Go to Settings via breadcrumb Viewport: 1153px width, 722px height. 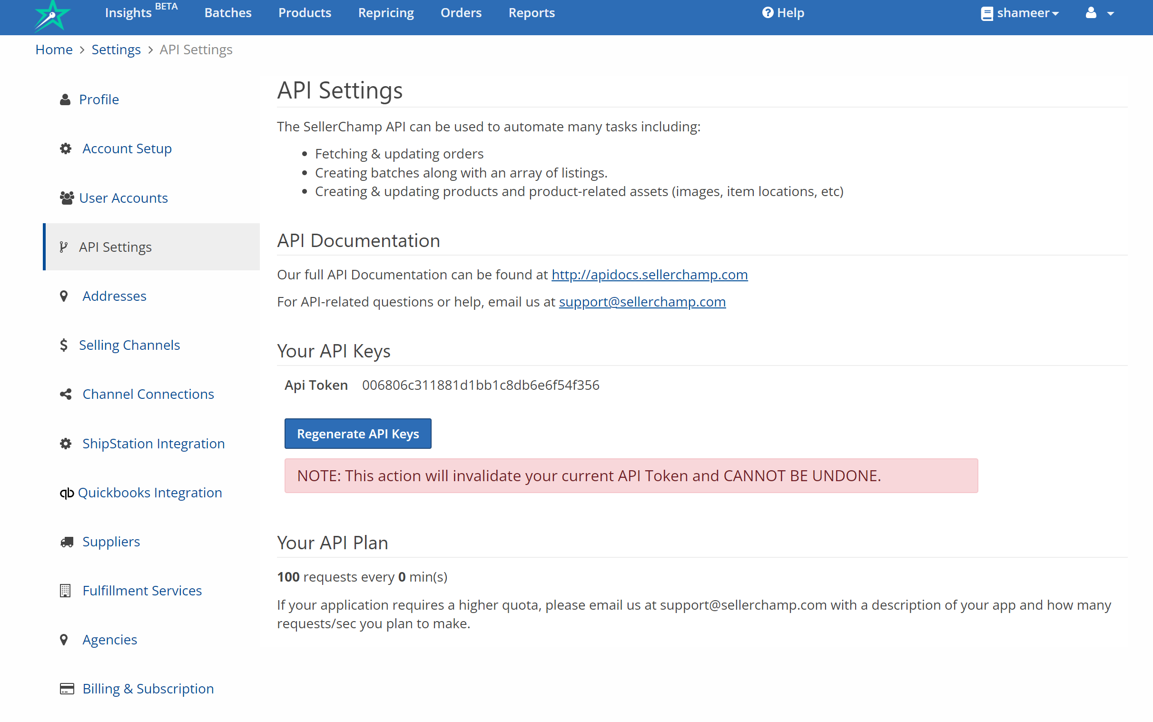pos(116,49)
